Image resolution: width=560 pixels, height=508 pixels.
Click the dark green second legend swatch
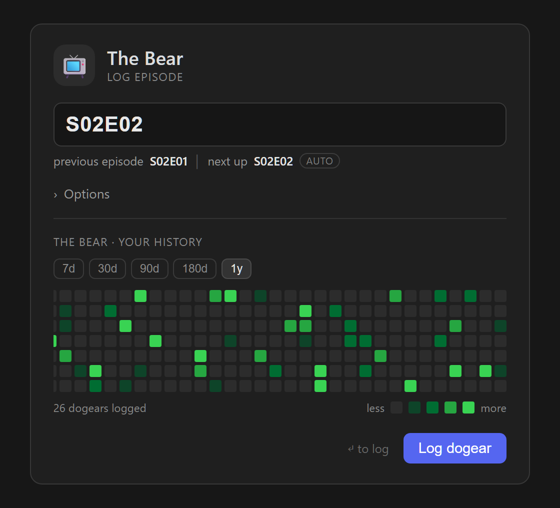(414, 407)
